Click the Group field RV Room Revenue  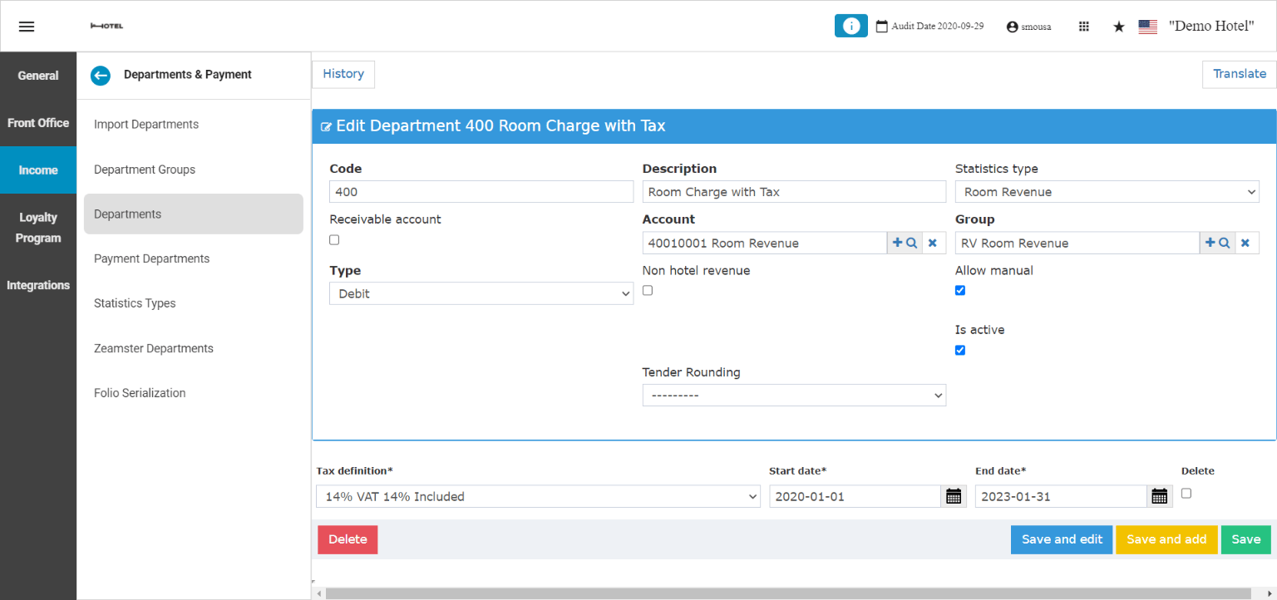[x=1077, y=243]
